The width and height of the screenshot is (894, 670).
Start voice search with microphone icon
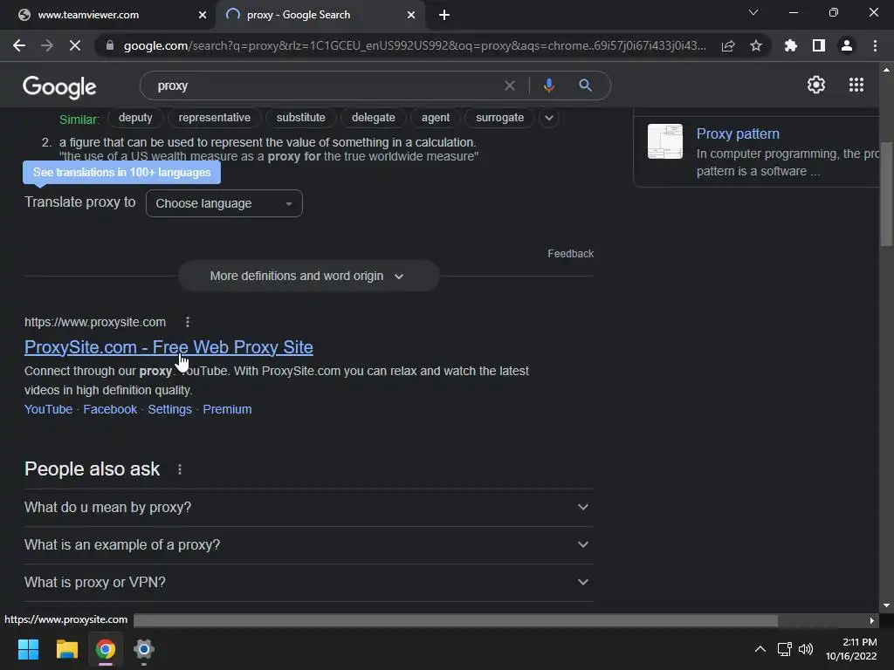click(x=548, y=85)
